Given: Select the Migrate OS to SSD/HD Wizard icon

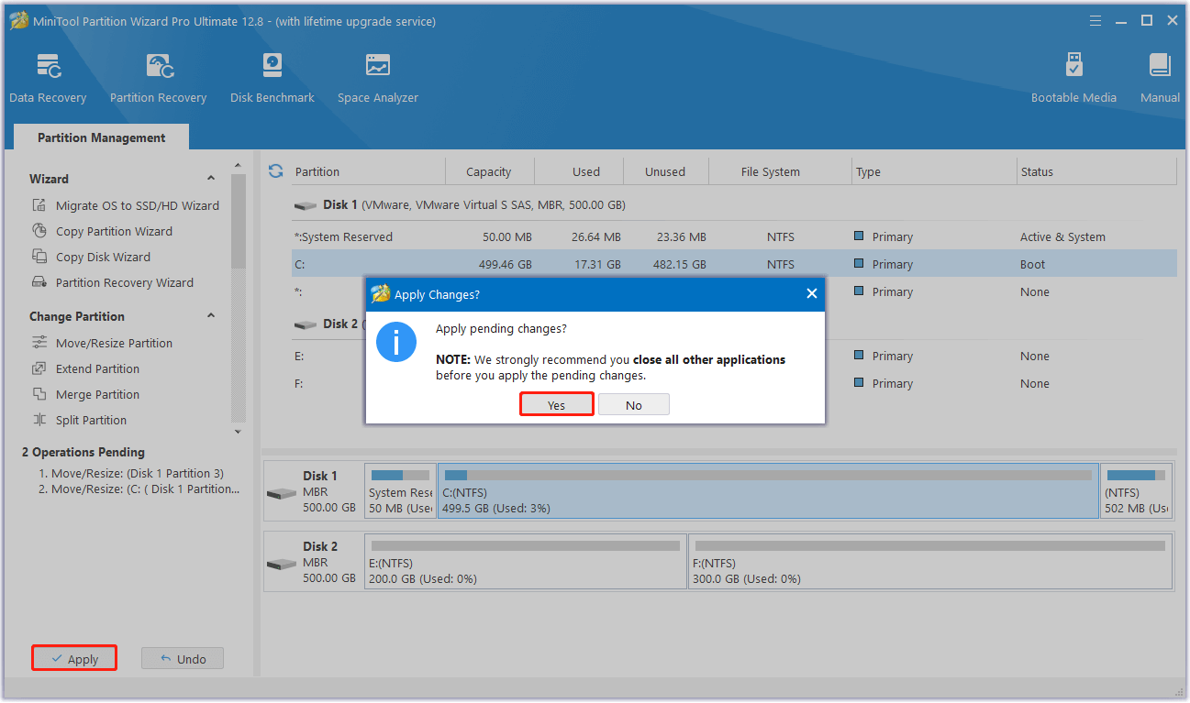Looking at the screenshot, I should [39, 205].
